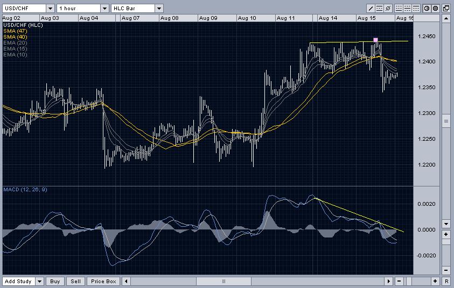
Task: Expand the 1 hour timeframe dropdown
Action: 104,9
